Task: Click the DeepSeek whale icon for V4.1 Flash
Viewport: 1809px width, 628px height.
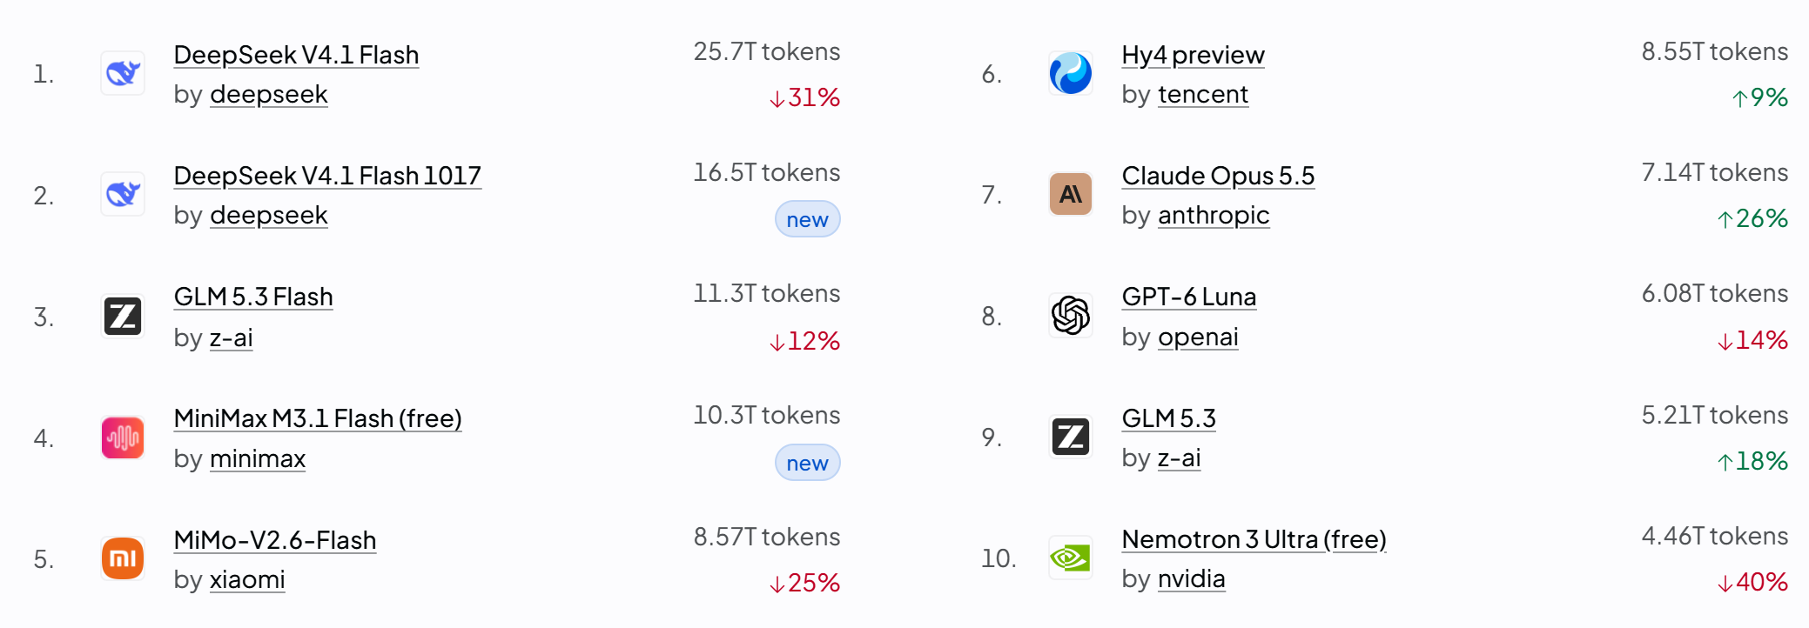Action: pyautogui.click(x=123, y=73)
